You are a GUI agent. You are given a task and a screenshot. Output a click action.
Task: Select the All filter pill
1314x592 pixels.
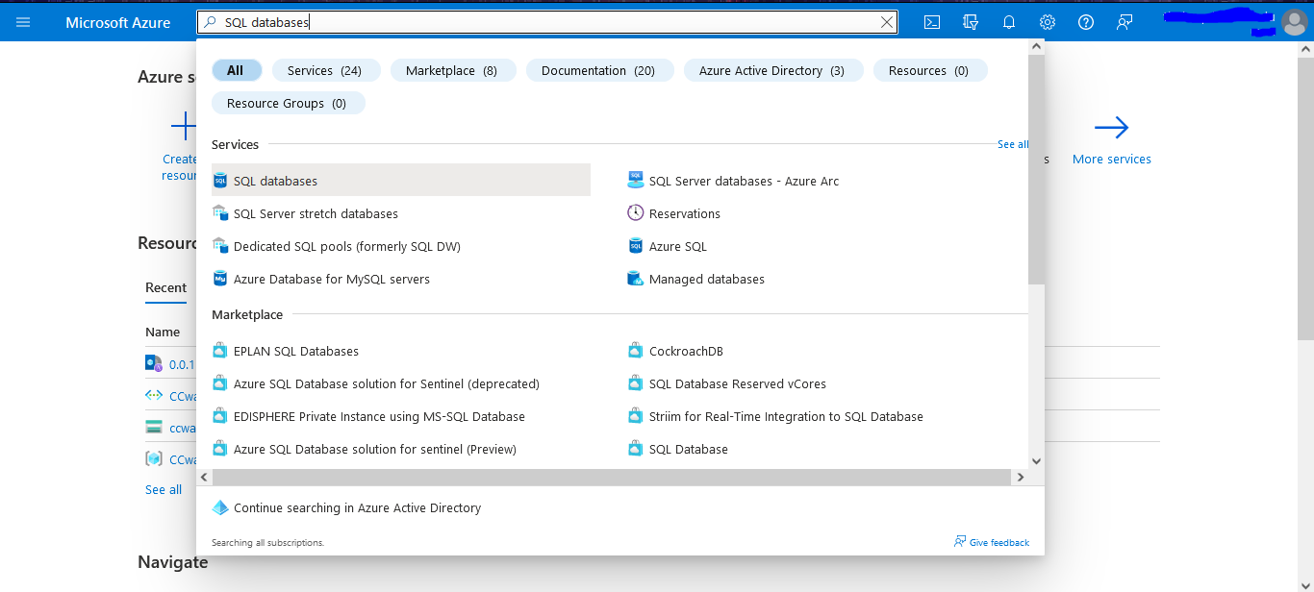pos(237,70)
